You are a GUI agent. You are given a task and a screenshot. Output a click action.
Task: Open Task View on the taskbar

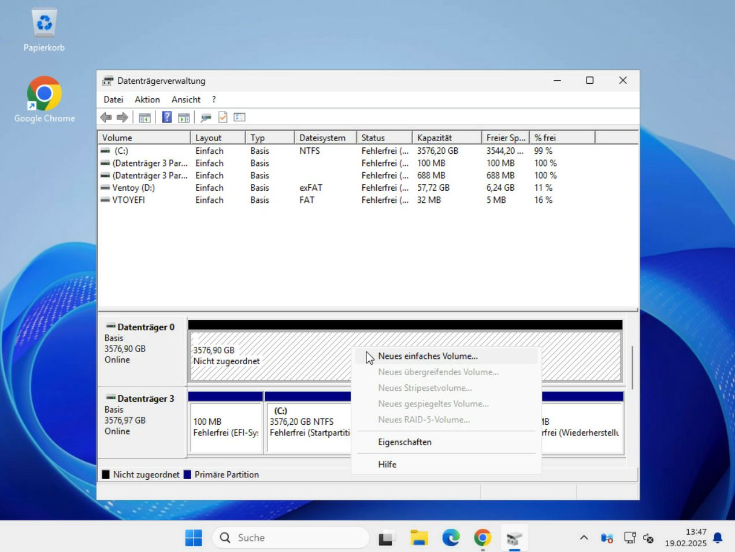coord(387,538)
